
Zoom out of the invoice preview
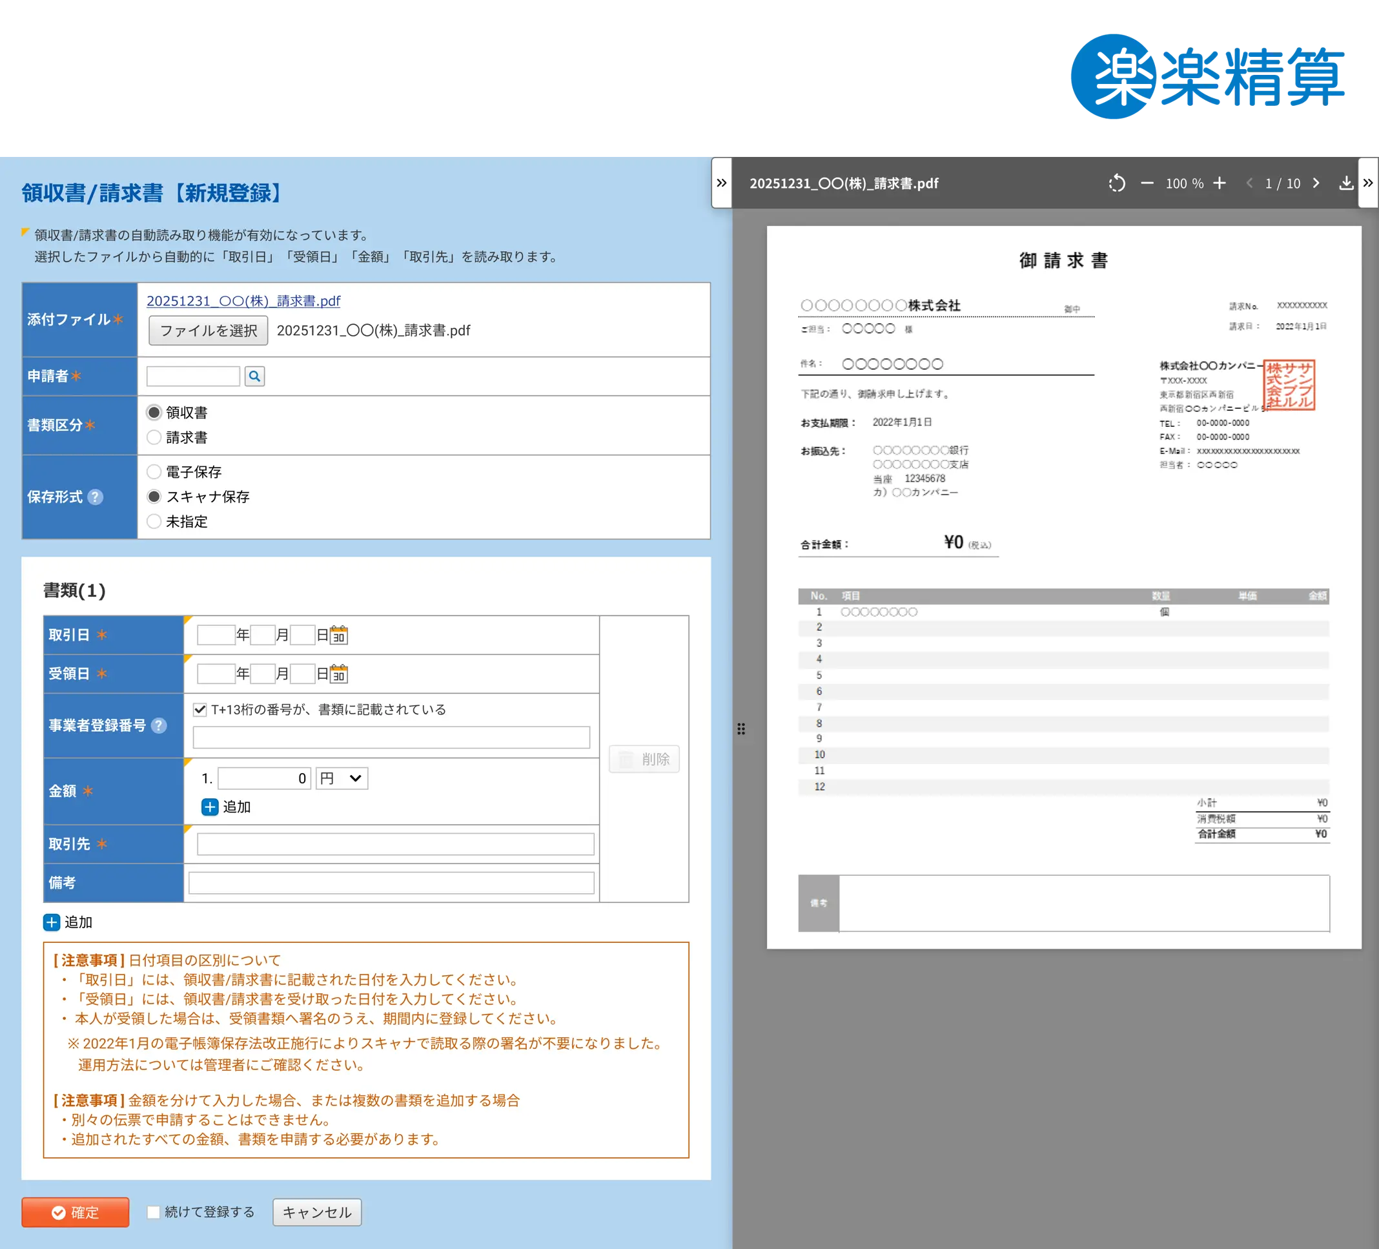click(1149, 183)
